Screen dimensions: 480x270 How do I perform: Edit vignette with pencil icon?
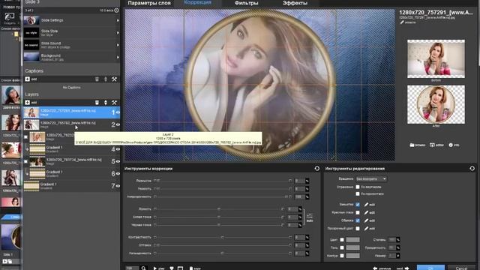pos(366,205)
